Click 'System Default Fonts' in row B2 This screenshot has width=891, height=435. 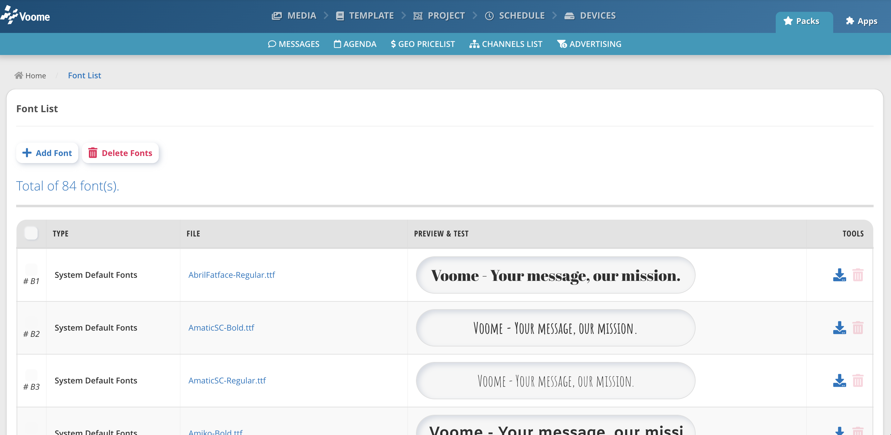tap(96, 328)
